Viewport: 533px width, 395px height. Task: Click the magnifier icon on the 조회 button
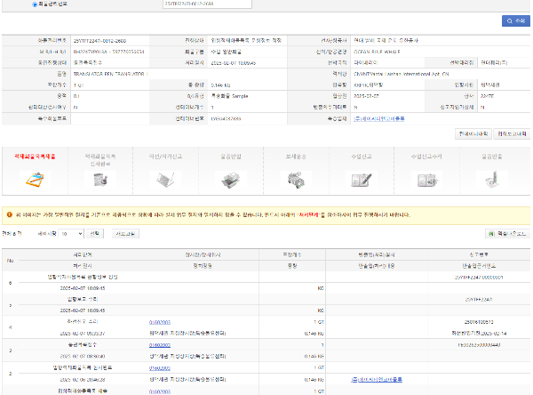[510, 20]
